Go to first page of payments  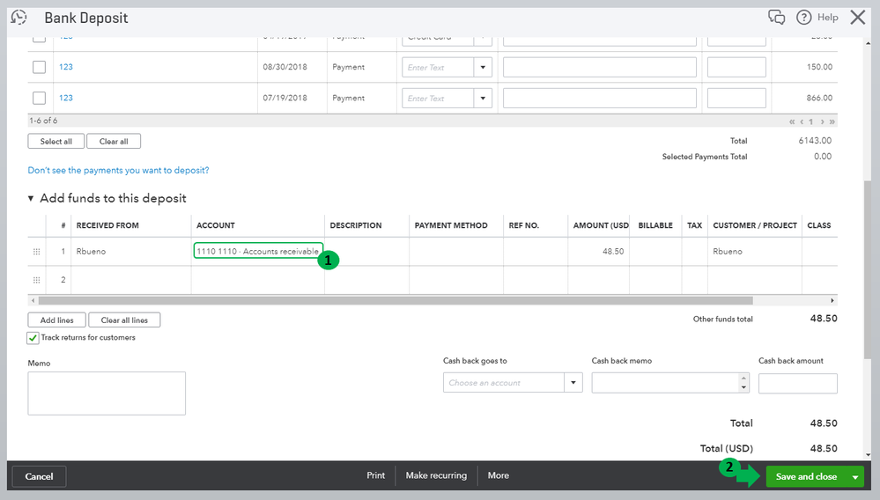pyautogui.click(x=792, y=121)
